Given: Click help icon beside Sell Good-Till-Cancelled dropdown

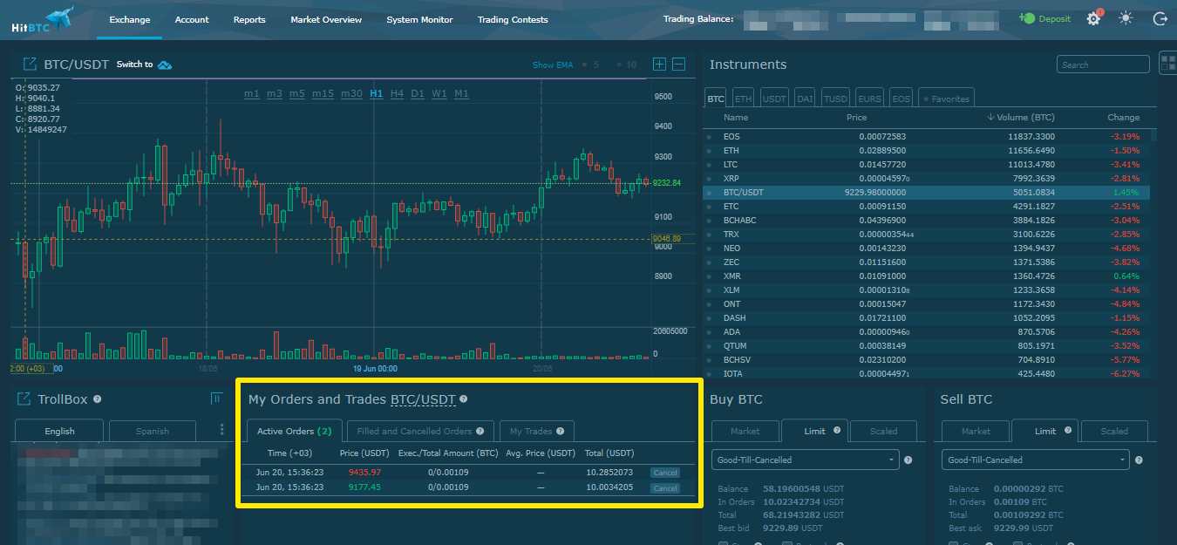Looking at the screenshot, I should [1138, 460].
